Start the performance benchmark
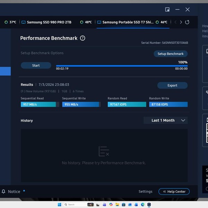The width and height of the screenshot is (208, 208). click(x=36, y=66)
